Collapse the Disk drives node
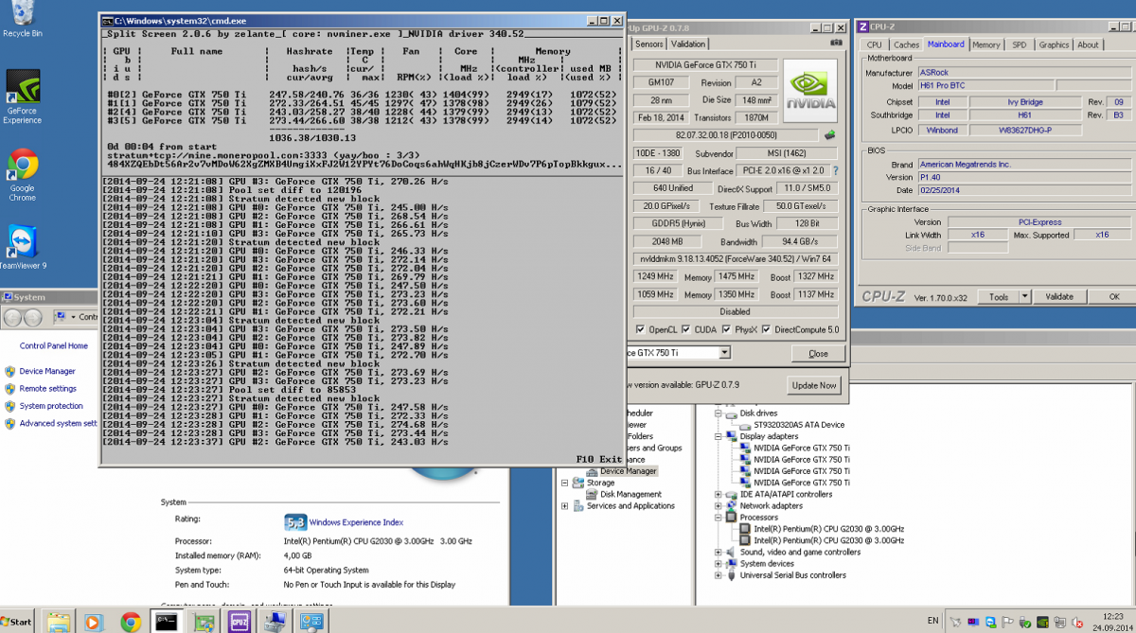The image size is (1136, 633). pyautogui.click(x=719, y=413)
